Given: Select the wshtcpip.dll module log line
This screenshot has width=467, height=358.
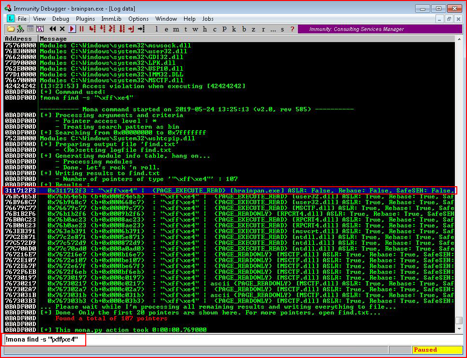Looking at the screenshot, I should pyautogui.click(x=229, y=138).
